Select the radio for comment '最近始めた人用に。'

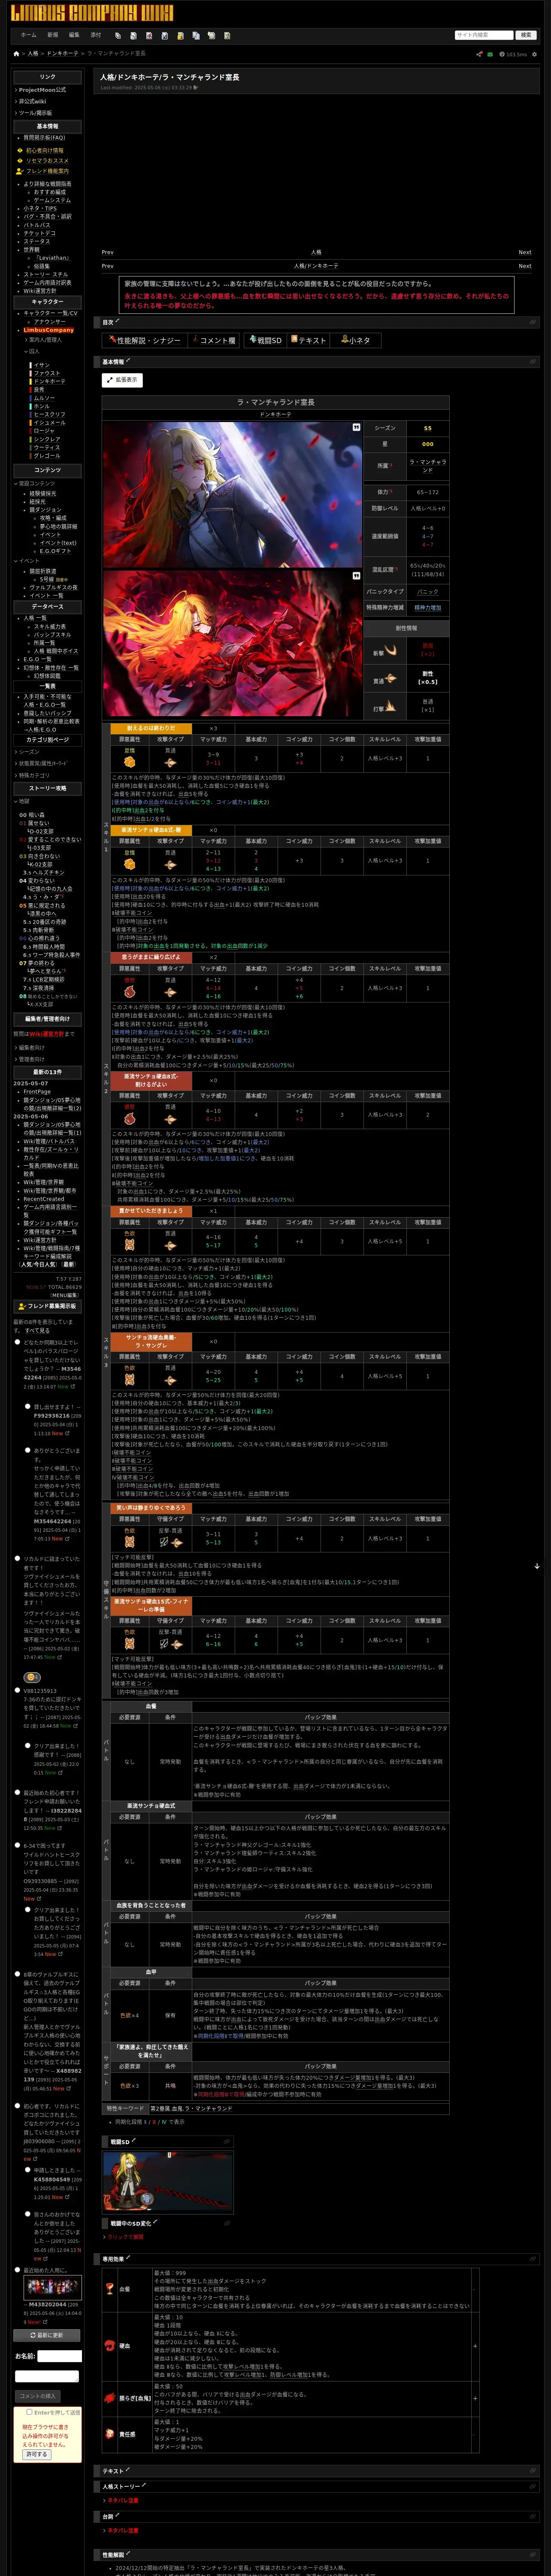coord(17,2270)
